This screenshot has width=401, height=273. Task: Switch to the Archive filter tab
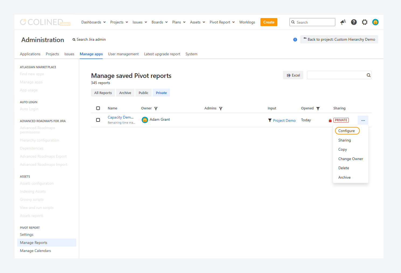pos(125,93)
